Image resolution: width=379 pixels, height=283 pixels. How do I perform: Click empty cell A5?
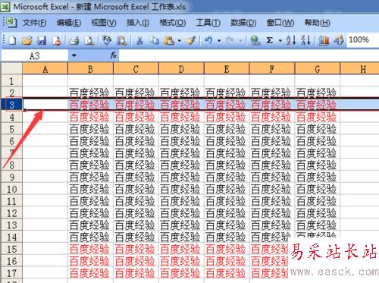(x=45, y=129)
